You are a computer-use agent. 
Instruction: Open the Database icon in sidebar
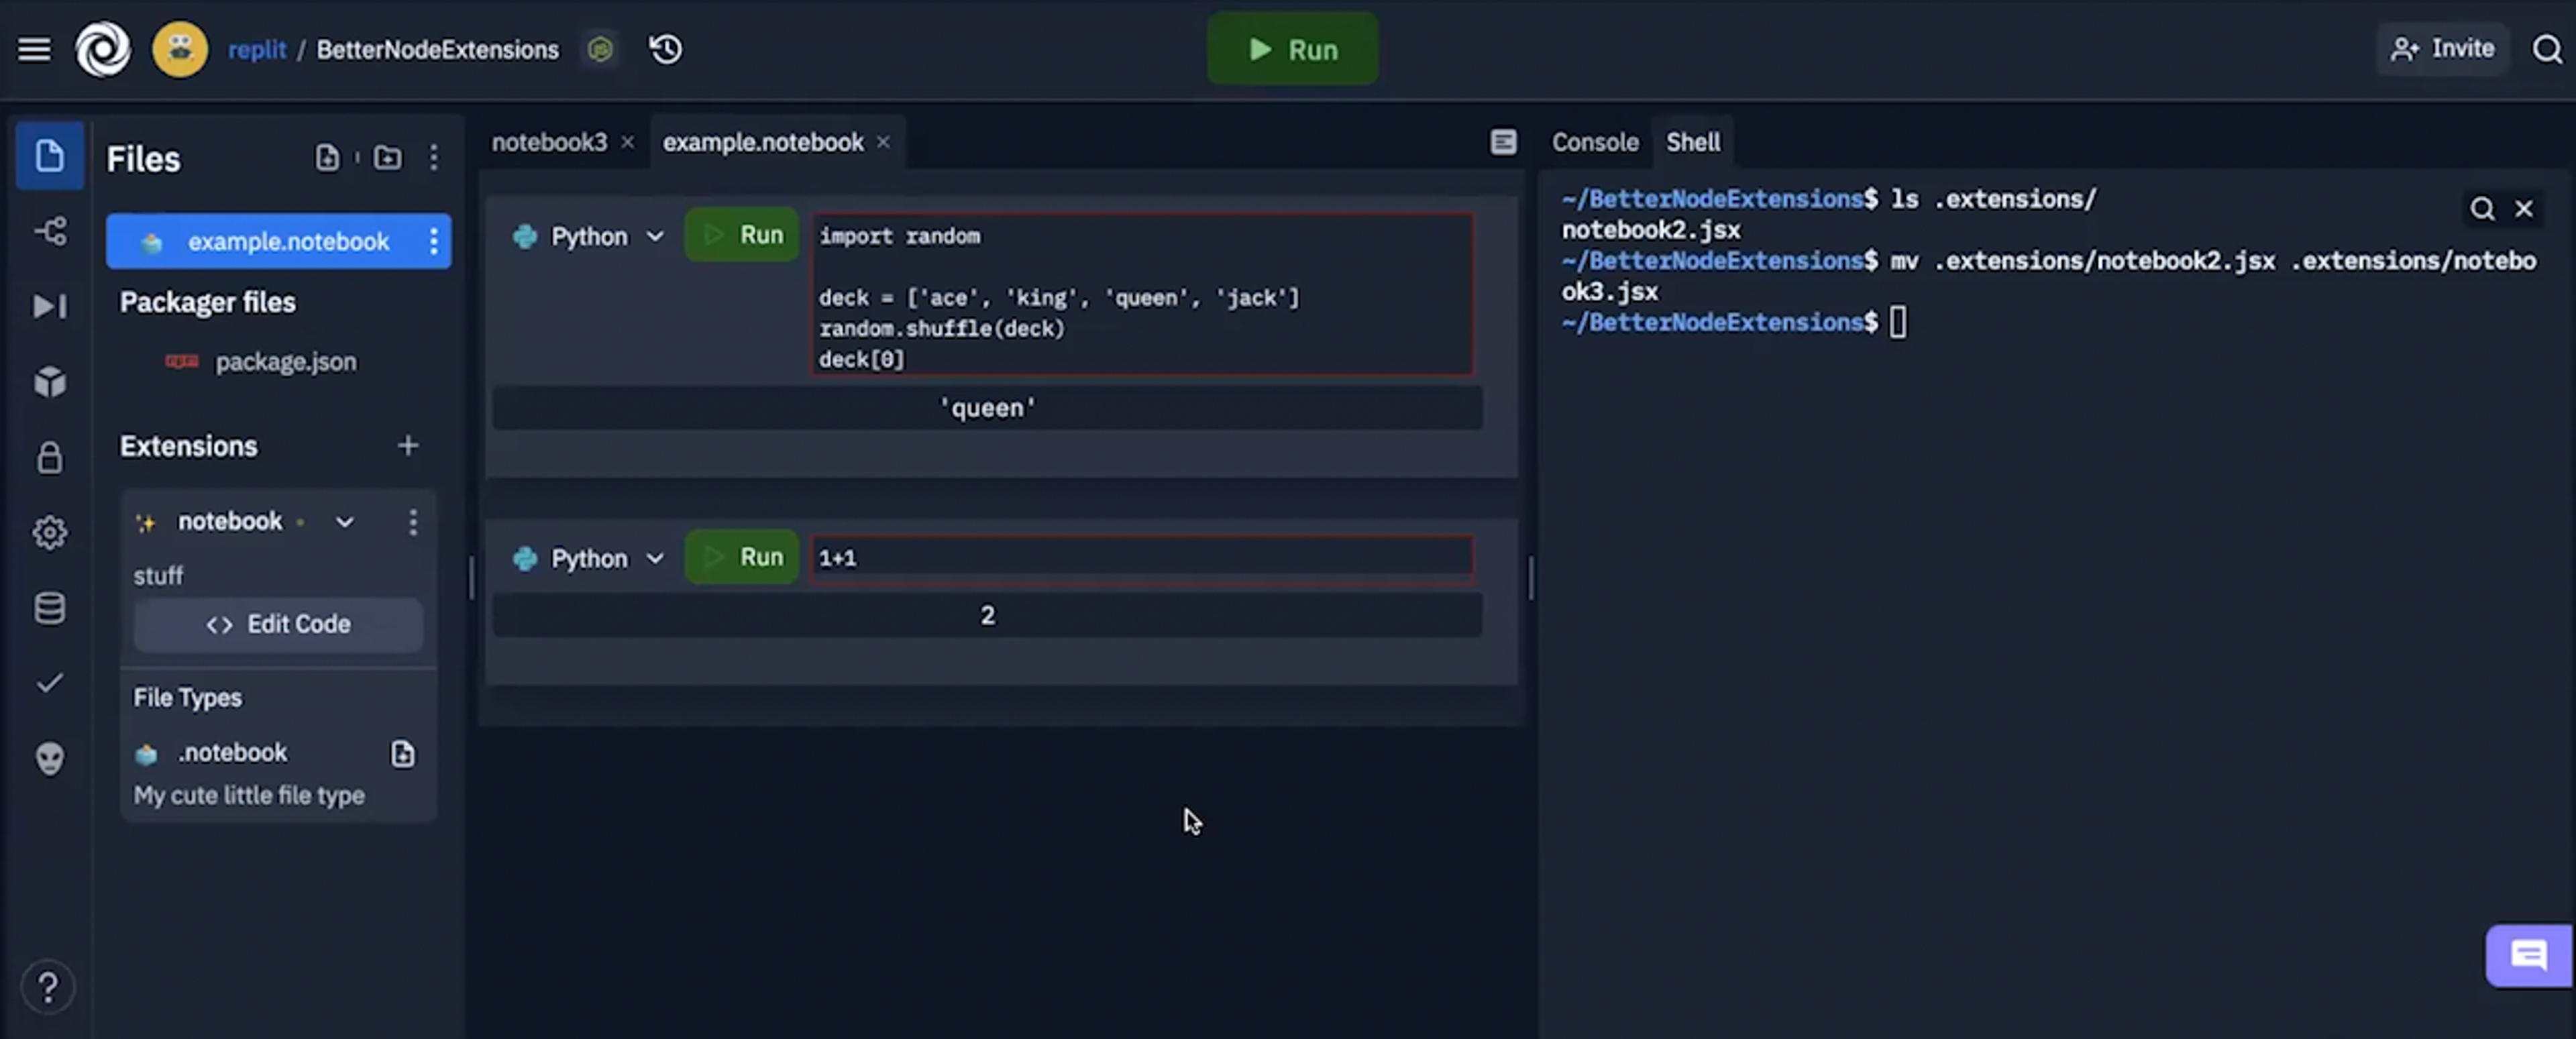(50, 607)
